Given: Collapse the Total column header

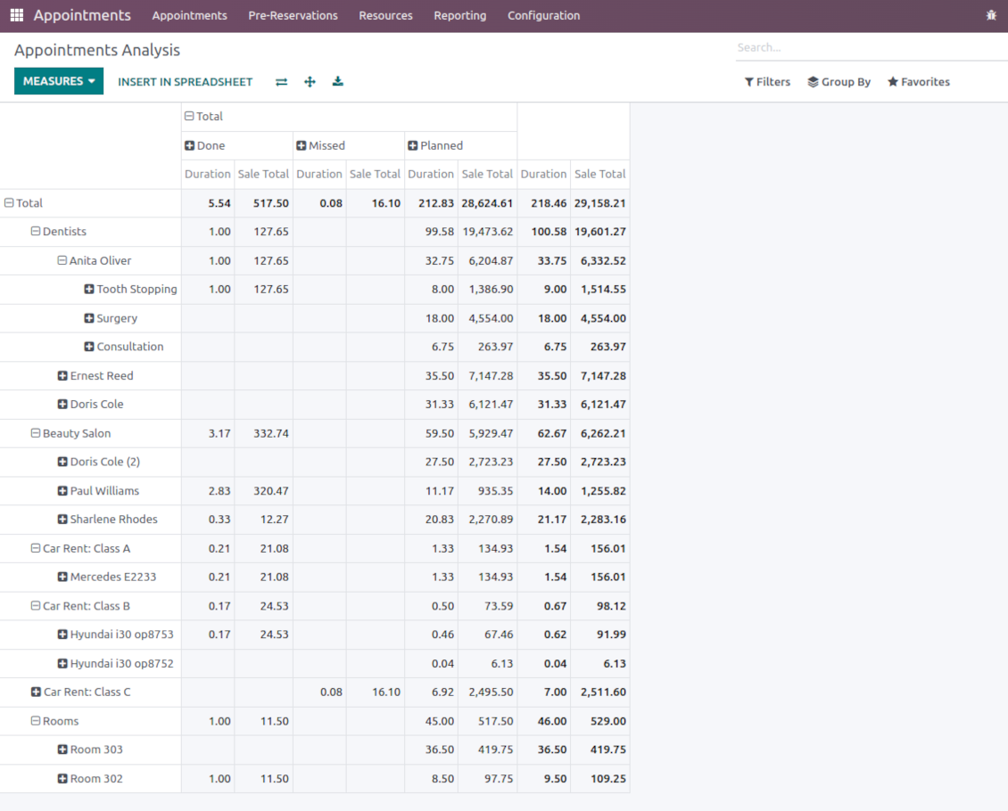Looking at the screenshot, I should tap(203, 116).
